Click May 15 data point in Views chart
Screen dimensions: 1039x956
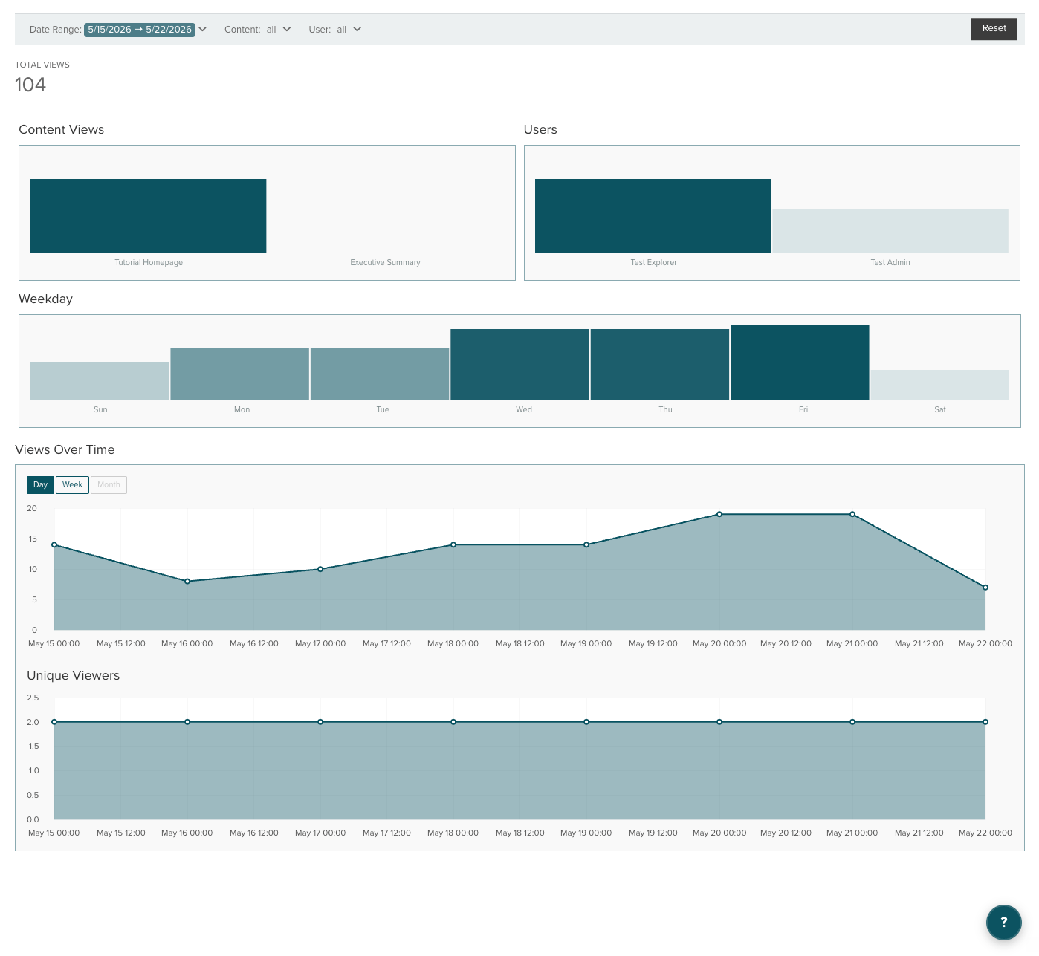point(54,544)
